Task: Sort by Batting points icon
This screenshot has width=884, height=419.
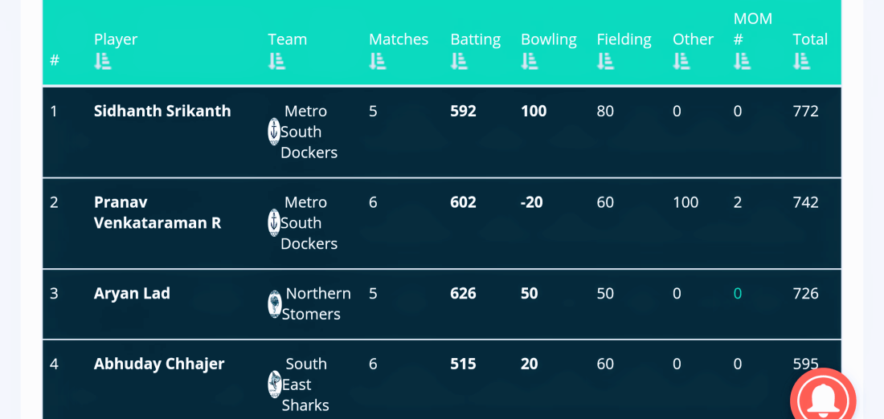Action: [x=459, y=61]
